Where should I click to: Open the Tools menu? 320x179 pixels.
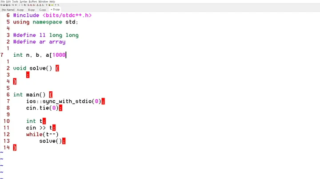pyautogui.click(x=15, y=1)
